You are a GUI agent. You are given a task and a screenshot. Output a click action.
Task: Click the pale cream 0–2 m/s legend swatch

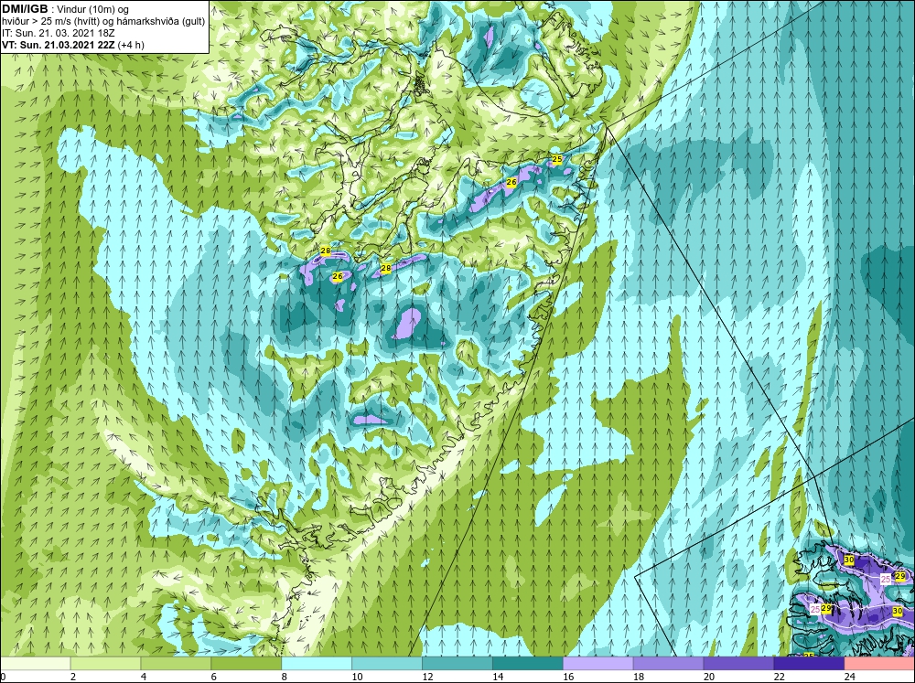[36, 664]
